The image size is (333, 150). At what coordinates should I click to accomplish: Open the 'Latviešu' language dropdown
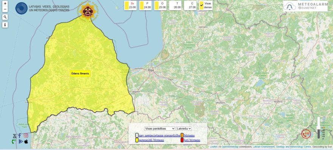pos(184,128)
